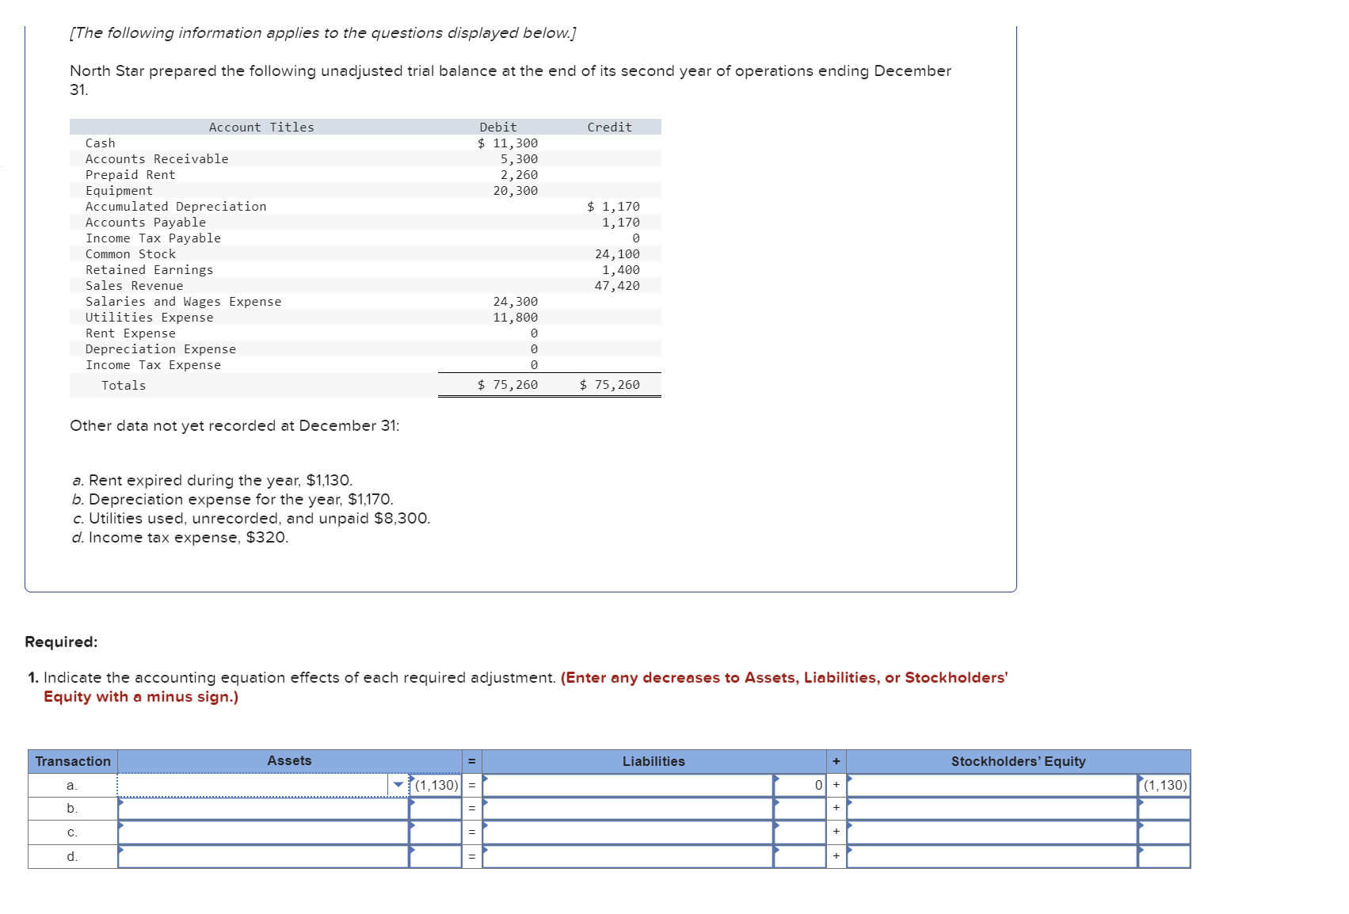This screenshot has width=1349, height=914.
Task: Click the Accumulated Depreciation label
Action: point(176,207)
